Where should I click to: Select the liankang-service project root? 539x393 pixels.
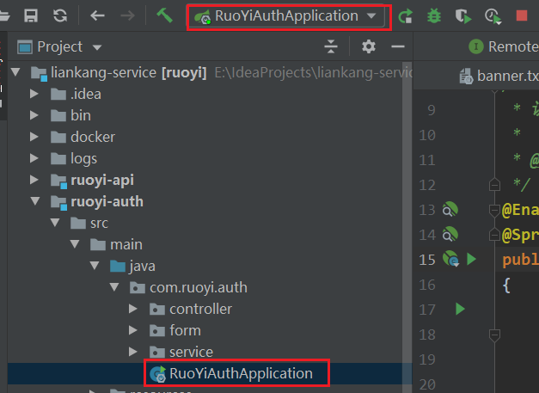[210, 72]
